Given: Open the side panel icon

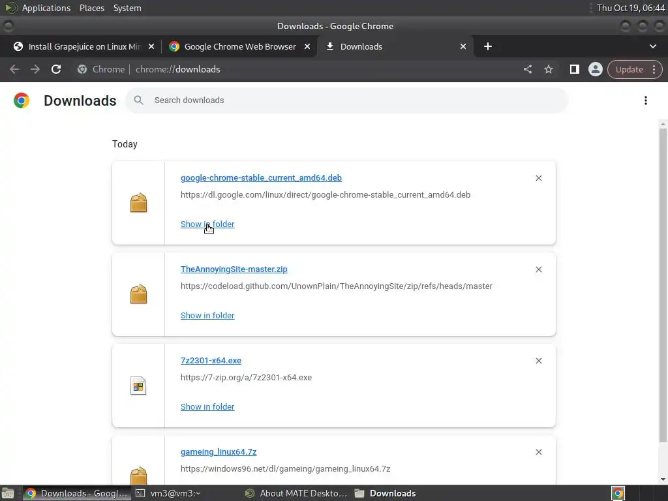Looking at the screenshot, I should click(x=574, y=69).
